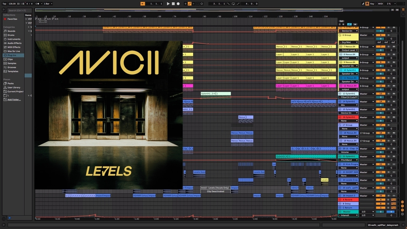Click the A Reverb return track header
The image size is (407, 229).
349,200
